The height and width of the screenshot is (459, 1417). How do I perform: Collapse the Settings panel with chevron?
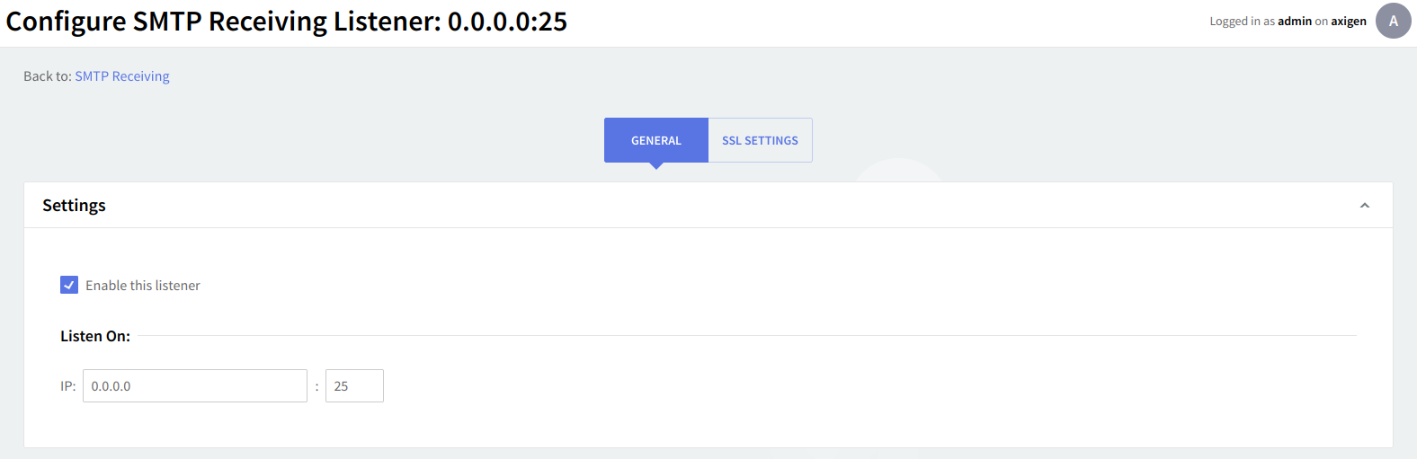1364,206
